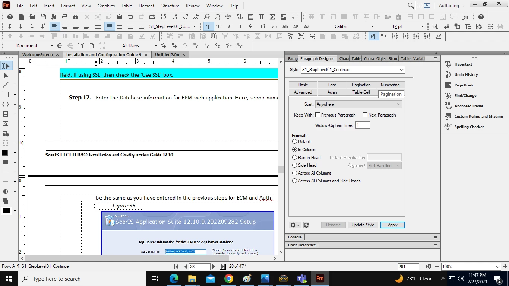Open the spelling checker toolbar icon

tap(228, 17)
